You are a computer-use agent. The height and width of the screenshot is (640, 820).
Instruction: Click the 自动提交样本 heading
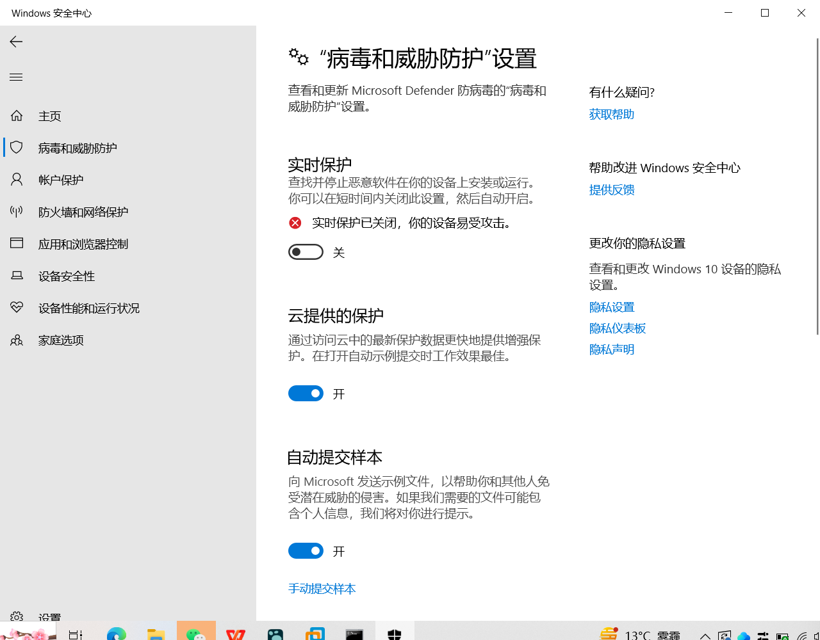coord(334,457)
